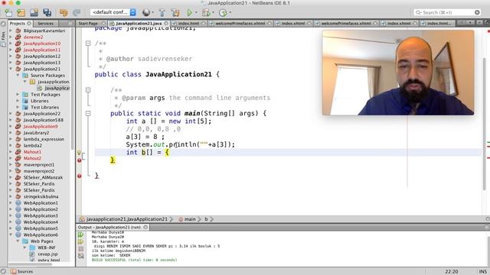Fold the @param javadoc comment block

pyautogui.click(x=88, y=90)
